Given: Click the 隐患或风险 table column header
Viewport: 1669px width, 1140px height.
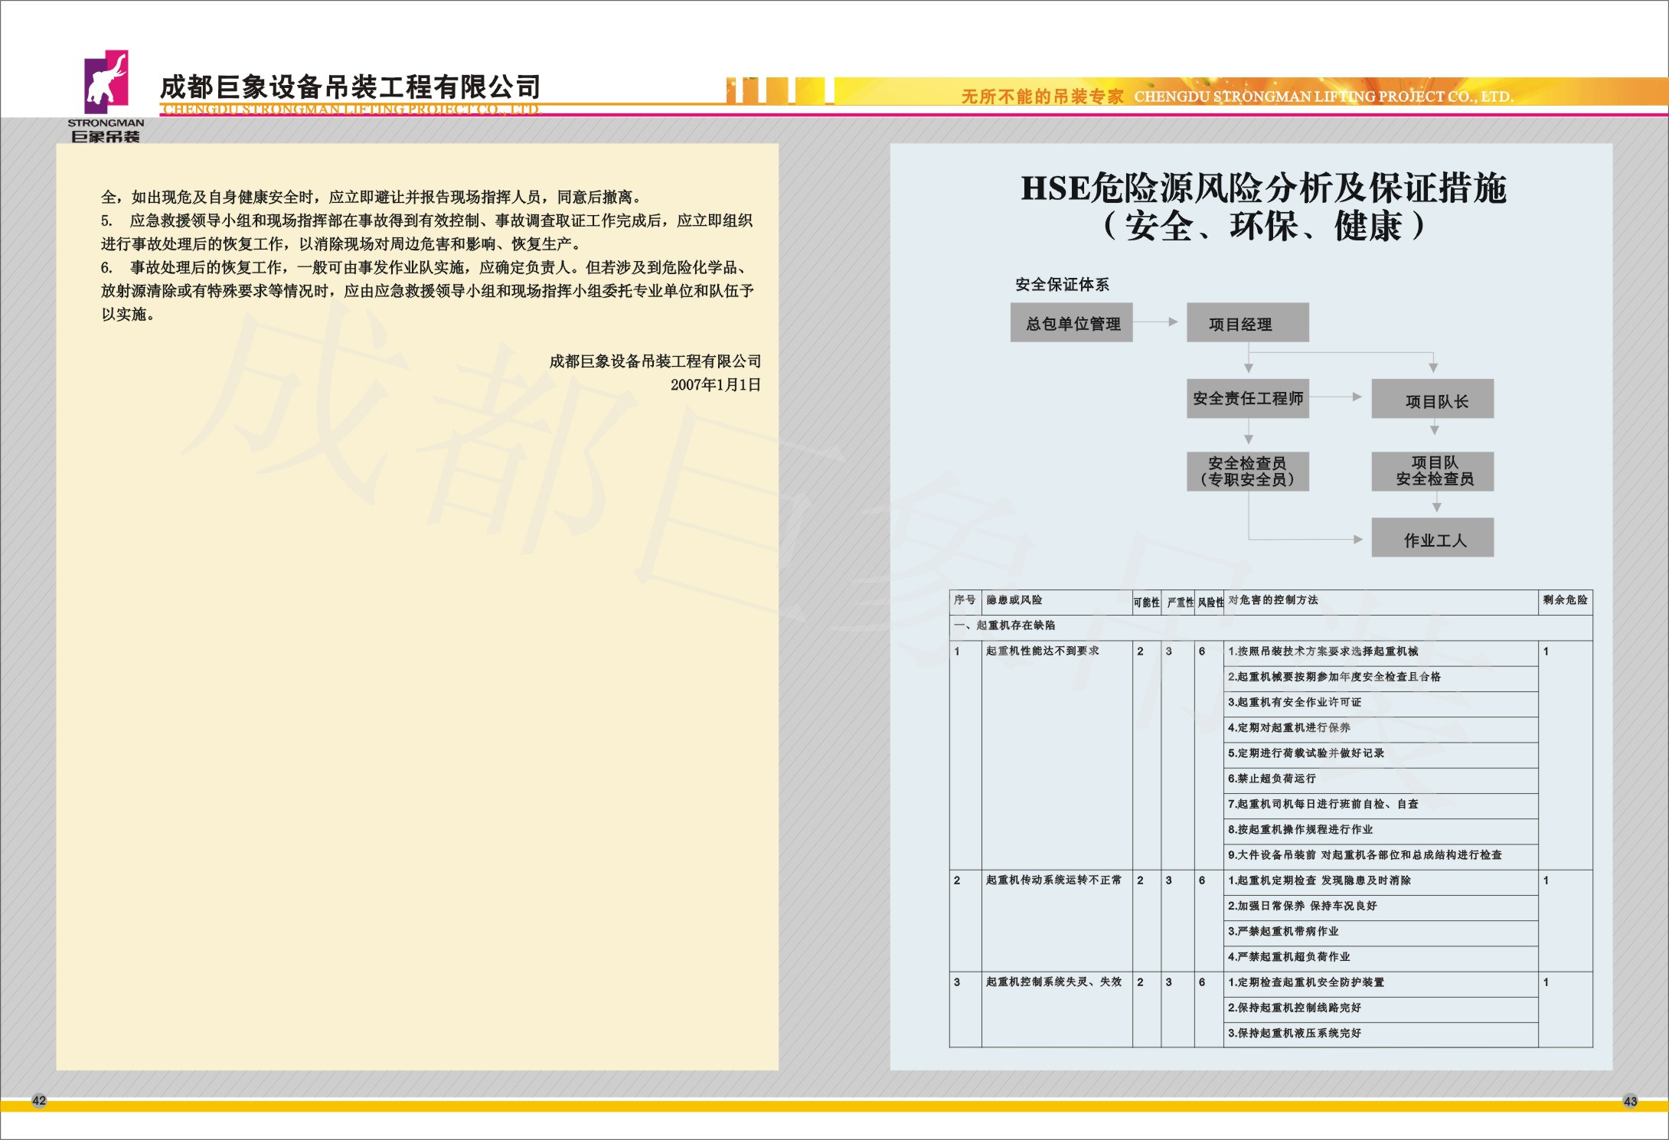Looking at the screenshot, I should [x=1014, y=600].
